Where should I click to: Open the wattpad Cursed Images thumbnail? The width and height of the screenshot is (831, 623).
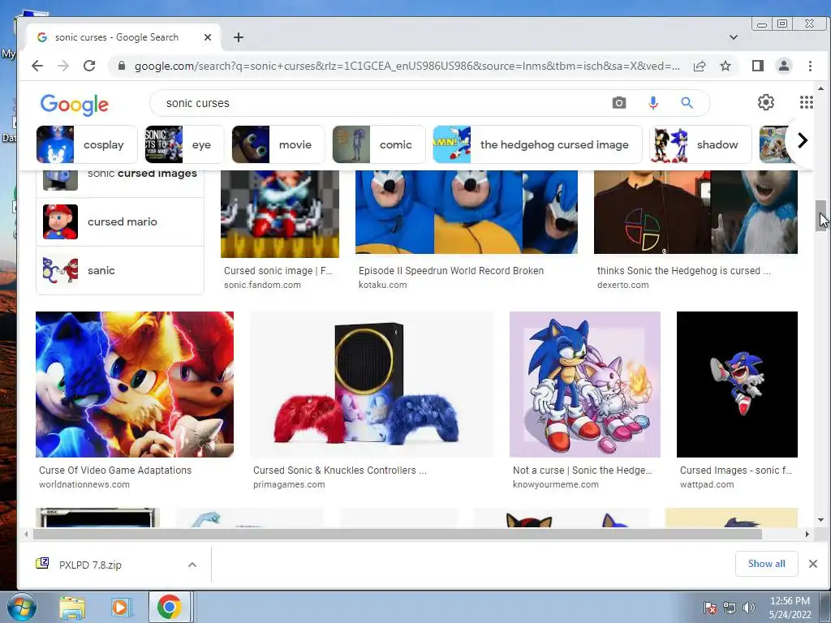pyautogui.click(x=737, y=384)
